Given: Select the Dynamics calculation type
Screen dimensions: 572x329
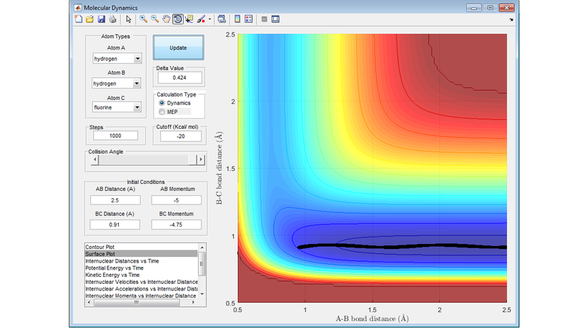Looking at the screenshot, I should coord(162,103).
